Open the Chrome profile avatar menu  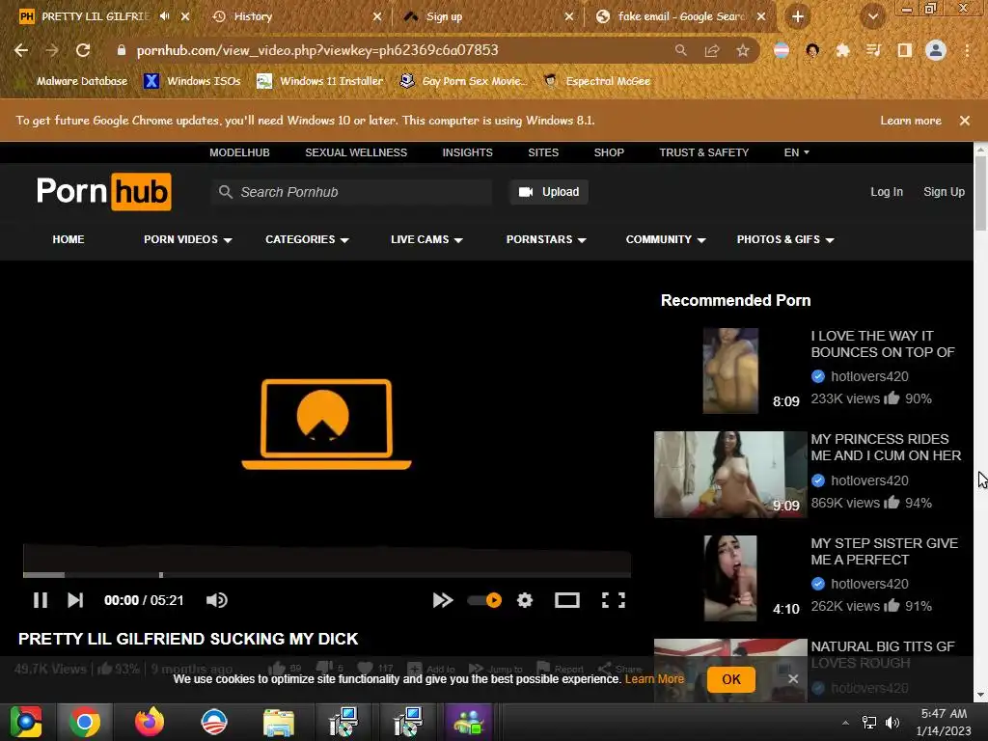936,50
